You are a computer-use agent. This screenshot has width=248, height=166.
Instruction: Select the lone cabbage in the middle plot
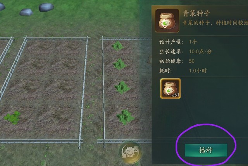[12, 118]
